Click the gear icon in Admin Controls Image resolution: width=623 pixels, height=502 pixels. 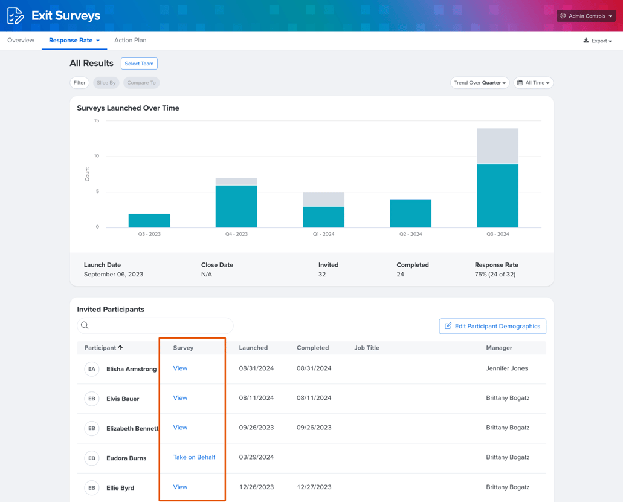[x=563, y=16]
